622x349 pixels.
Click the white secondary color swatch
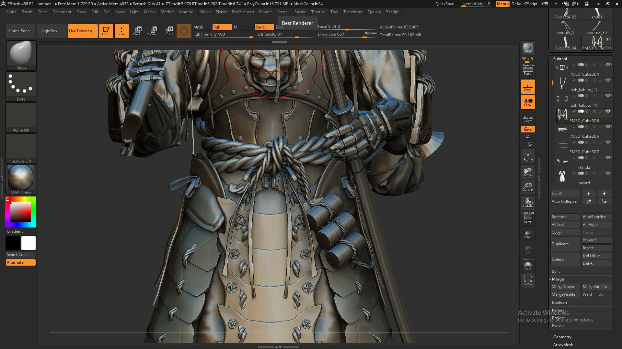pyautogui.click(x=29, y=243)
